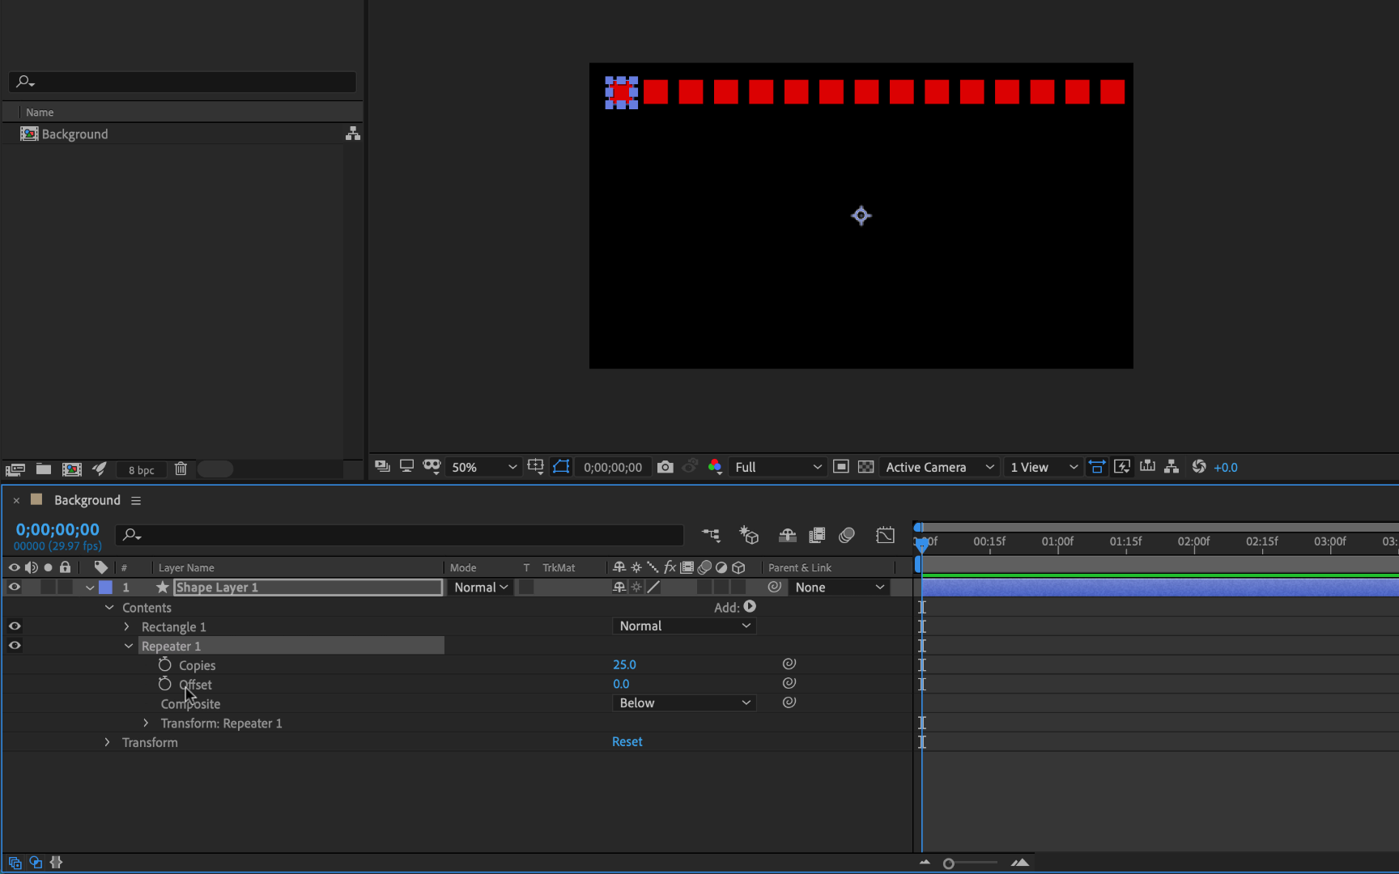
Task: Click the trash delete icon in project panel
Action: [x=181, y=469]
